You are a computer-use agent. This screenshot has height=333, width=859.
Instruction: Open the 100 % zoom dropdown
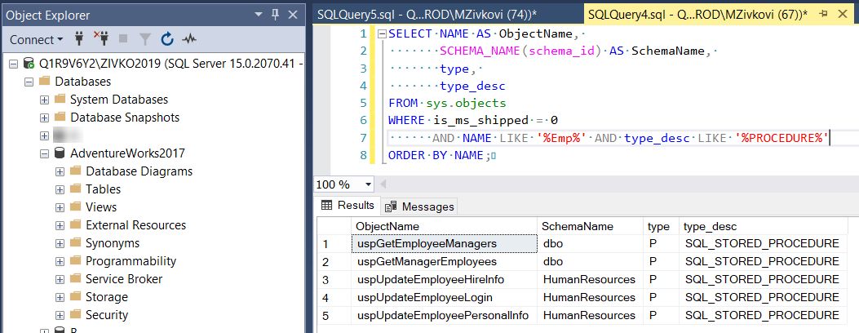click(x=368, y=184)
